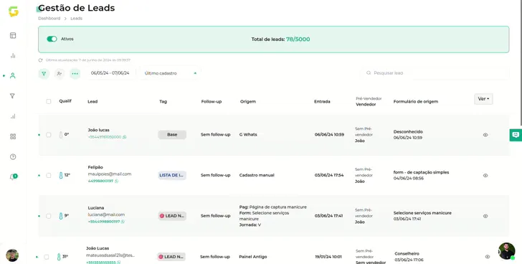Open the Ver columns dropdown
The width and height of the screenshot is (522, 264).
(x=483, y=99)
